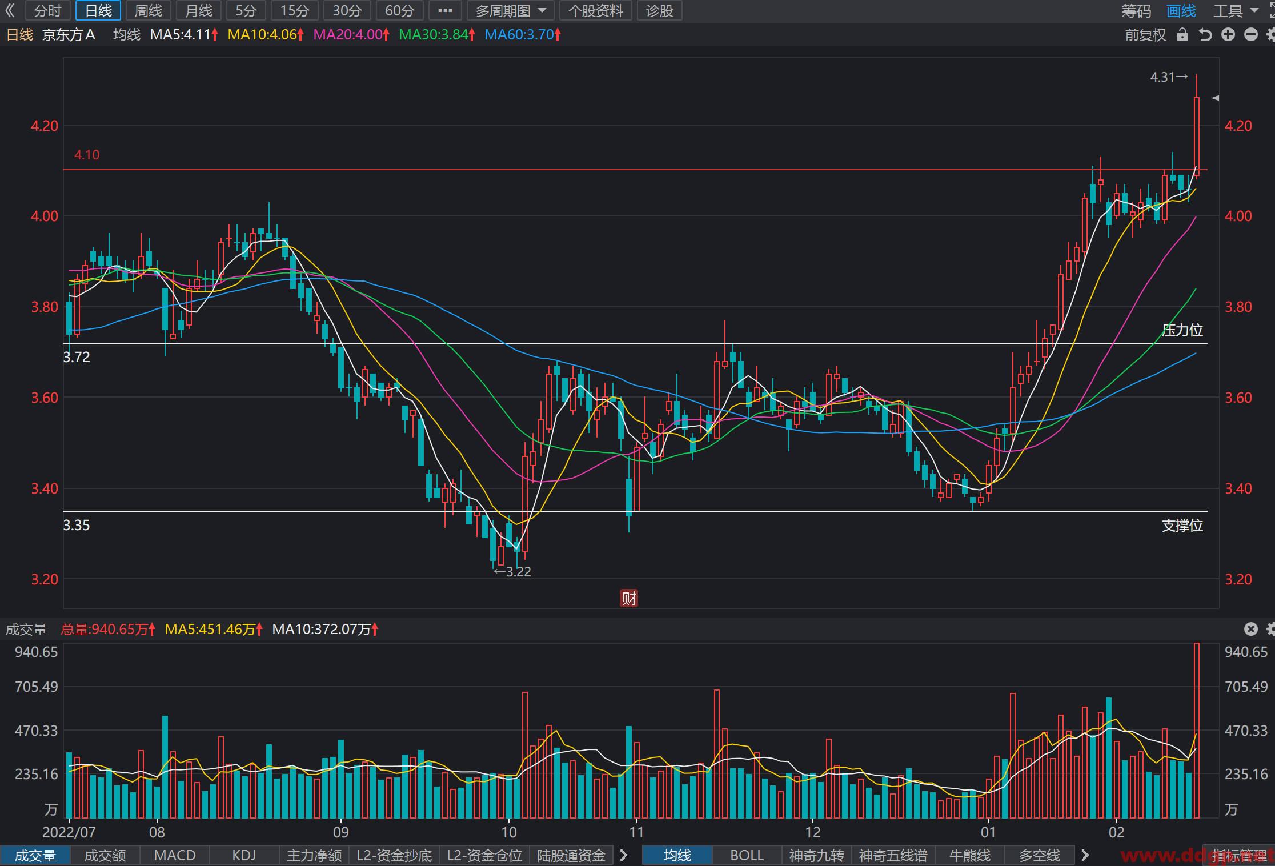Screen dimensions: 1275x866
Task: Select the BOLL overlay indicator tab
Action: pos(747,855)
